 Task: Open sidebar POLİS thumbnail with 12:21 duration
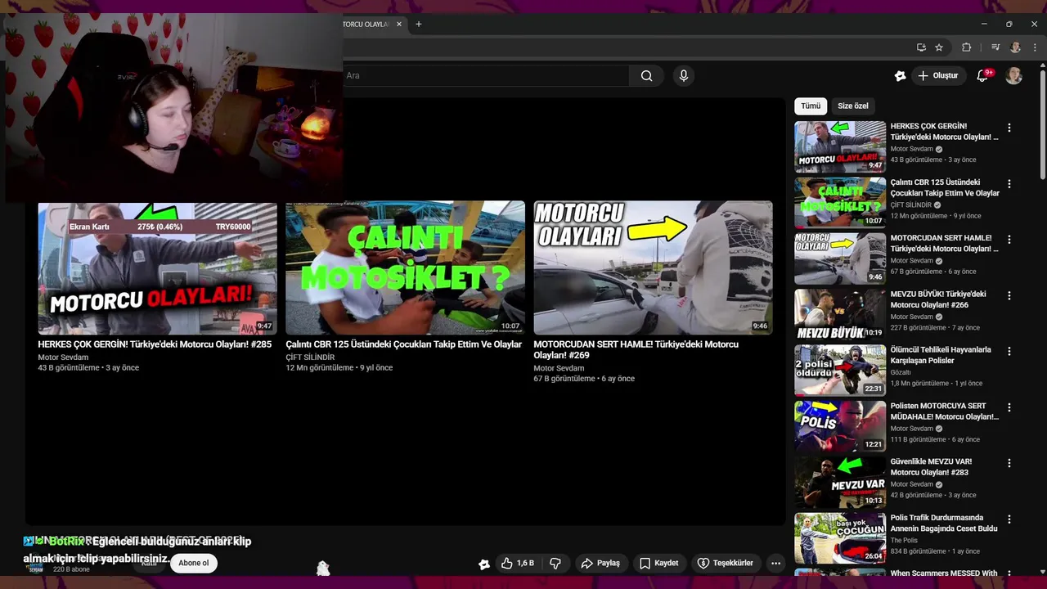[840, 426]
